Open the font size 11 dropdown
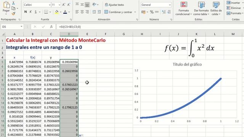Viewport: 244px width, 137px height. tap(59, 5)
